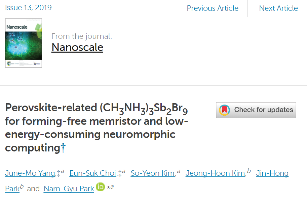The height and width of the screenshot is (198, 307).
Task: Open the Nanoscale journal cover thumbnail
Action: pyautogui.click(x=24, y=43)
